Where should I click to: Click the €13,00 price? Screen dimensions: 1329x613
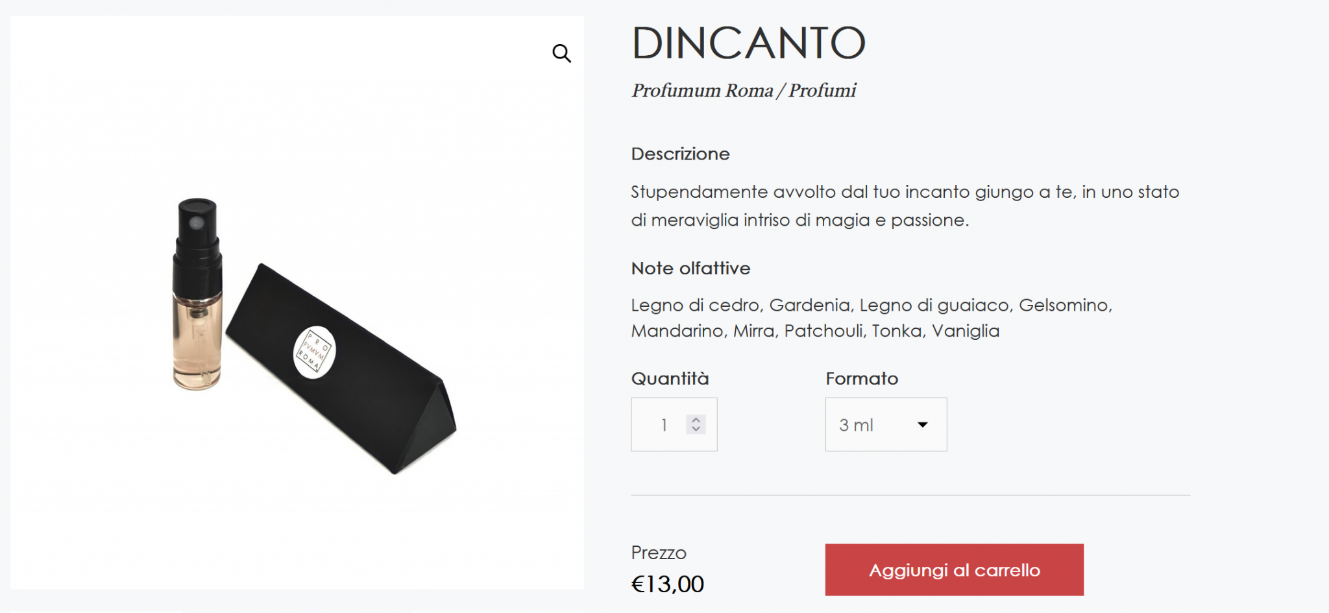coord(667,584)
